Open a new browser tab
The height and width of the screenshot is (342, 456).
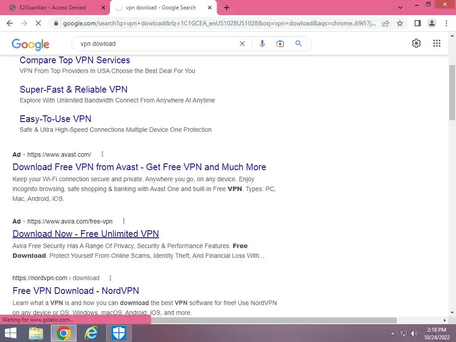click(x=227, y=8)
